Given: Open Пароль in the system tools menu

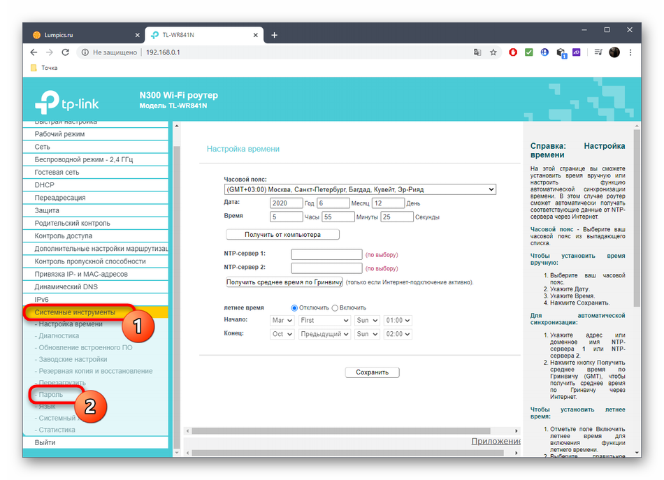Looking at the screenshot, I should [51, 395].
